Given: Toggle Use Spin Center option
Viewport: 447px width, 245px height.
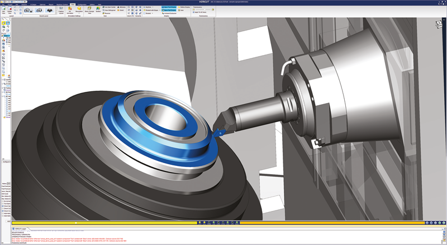Looking at the screenshot, I should click(109, 7).
